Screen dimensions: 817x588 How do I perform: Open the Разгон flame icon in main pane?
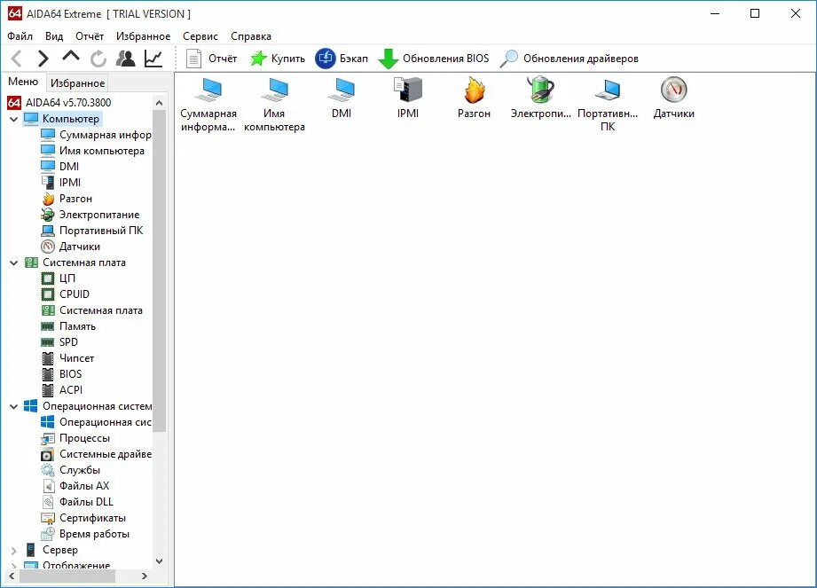click(475, 98)
